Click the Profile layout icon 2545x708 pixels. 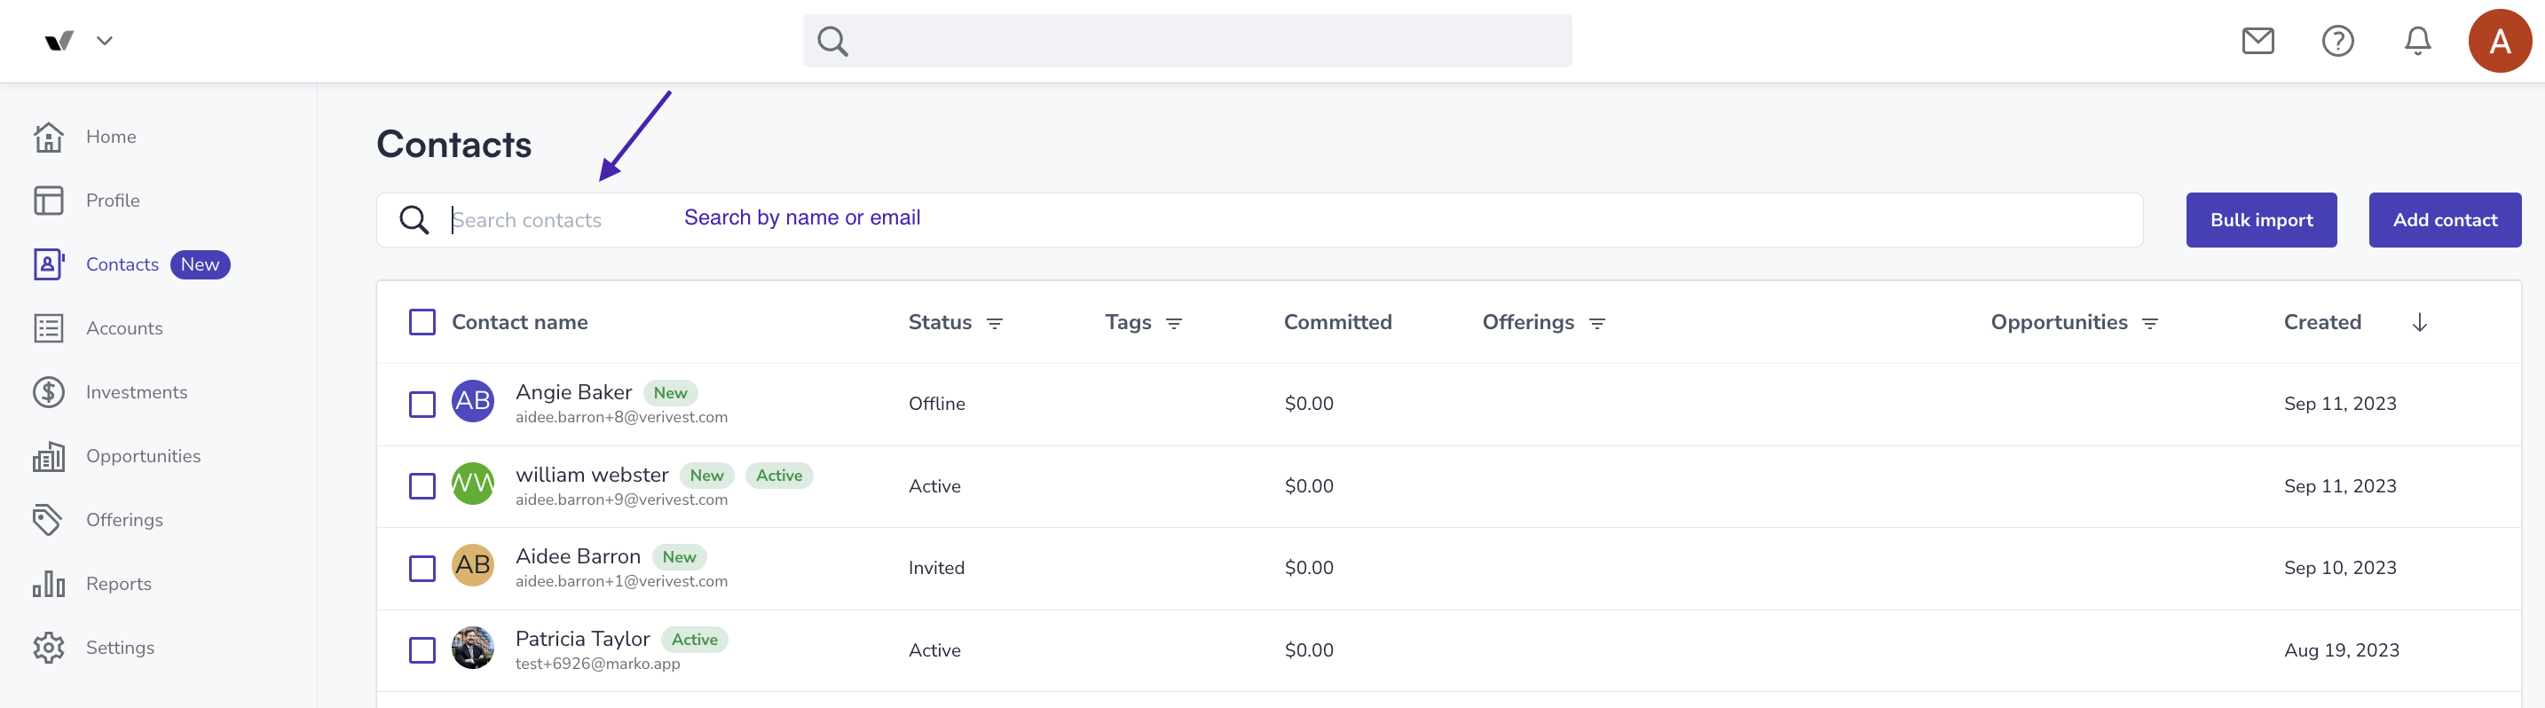click(x=49, y=201)
